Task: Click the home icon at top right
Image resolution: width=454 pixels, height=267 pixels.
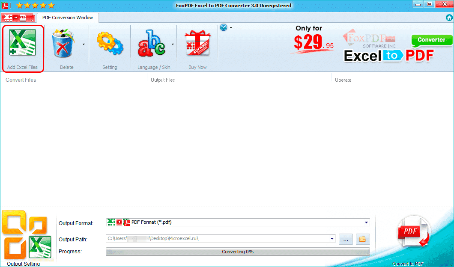Action: (x=449, y=18)
